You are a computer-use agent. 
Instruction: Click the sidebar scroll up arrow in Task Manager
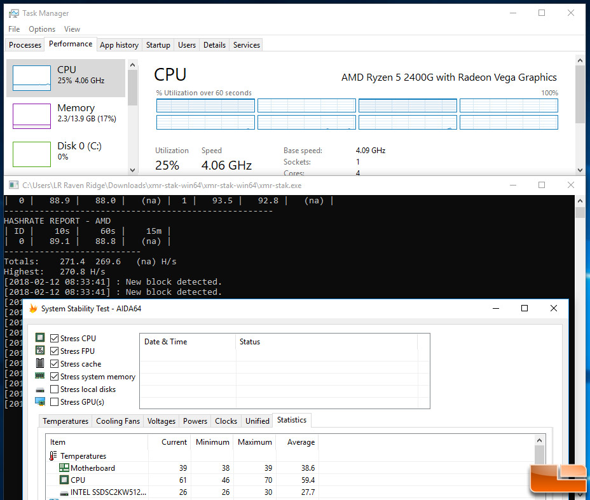pyautogui.click(x=132, y=65)
